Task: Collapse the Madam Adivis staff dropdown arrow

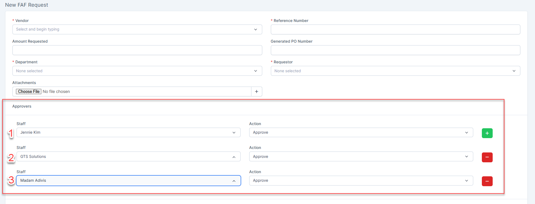Action: [x=234, y=181]
